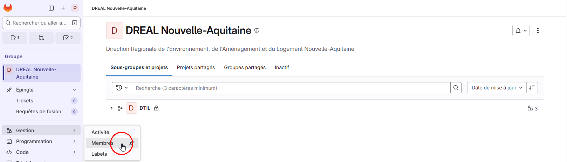Open the DTIL subgroup link
Image resolution: width=567 pixels, height=162 pixels.
click(x=145, y=108)
